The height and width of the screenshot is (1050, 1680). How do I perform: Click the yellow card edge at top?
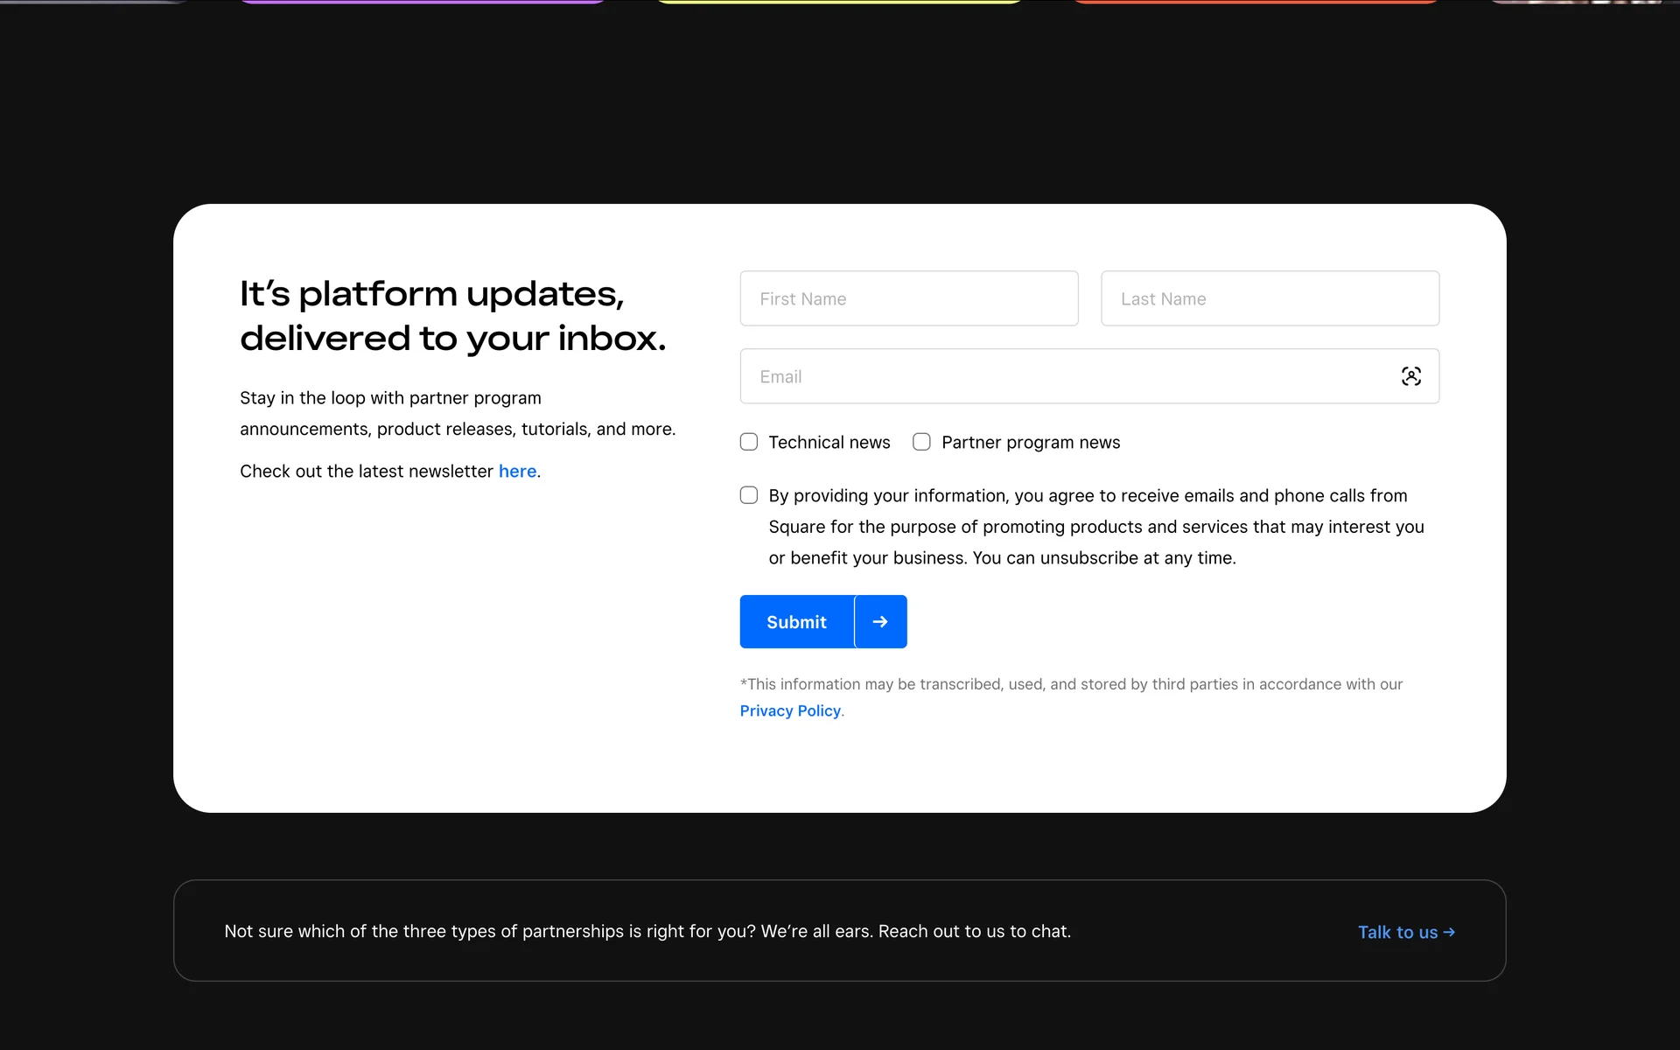(838, 2)
